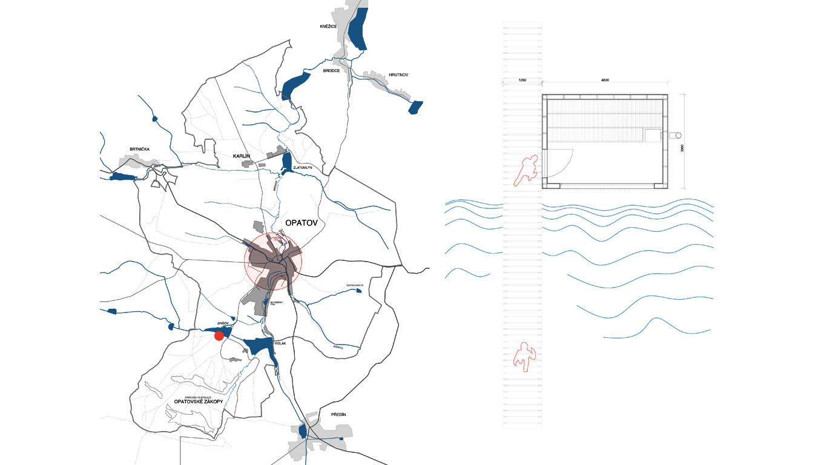
Task: Click the 4000 width dimension text
Action: tap(605, 81)
